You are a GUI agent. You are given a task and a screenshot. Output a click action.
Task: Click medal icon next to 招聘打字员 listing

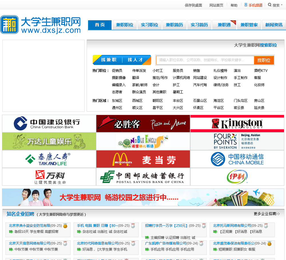(204, 226)
